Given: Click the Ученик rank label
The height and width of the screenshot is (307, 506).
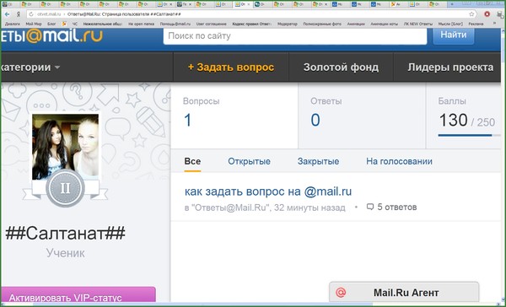Looking at the screenshot, I should point(66,253).
